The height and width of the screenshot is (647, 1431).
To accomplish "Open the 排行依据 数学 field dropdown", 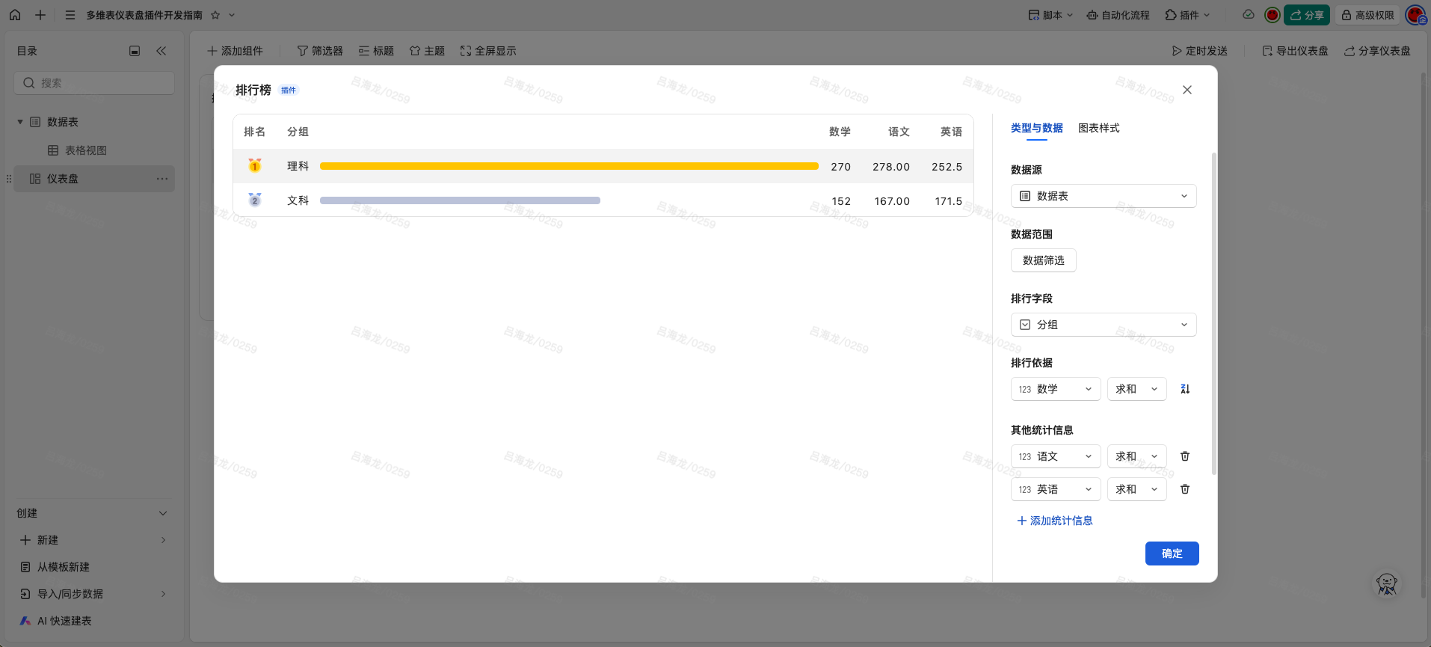I will click(1056, 389).
